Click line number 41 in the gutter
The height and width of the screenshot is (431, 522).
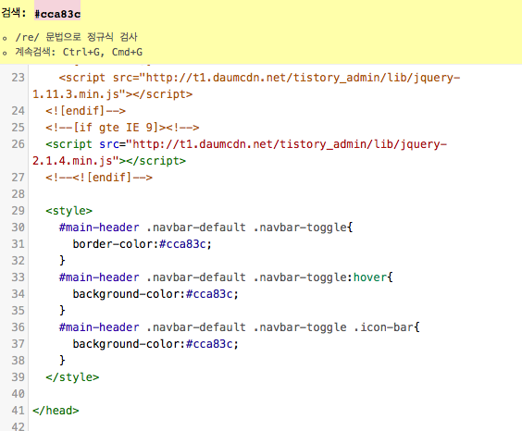[18, 411]
